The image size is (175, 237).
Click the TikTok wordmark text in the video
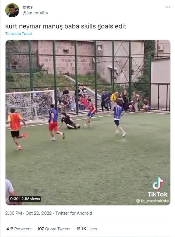(158, 194)
